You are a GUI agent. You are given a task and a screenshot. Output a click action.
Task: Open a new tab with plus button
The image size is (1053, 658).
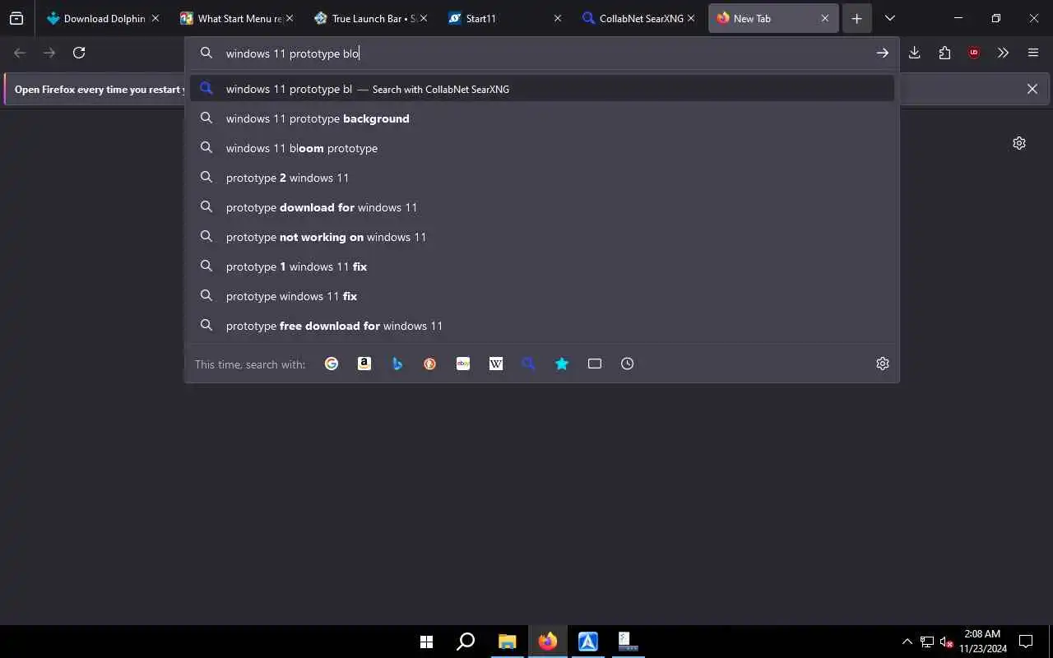point(856,18)
